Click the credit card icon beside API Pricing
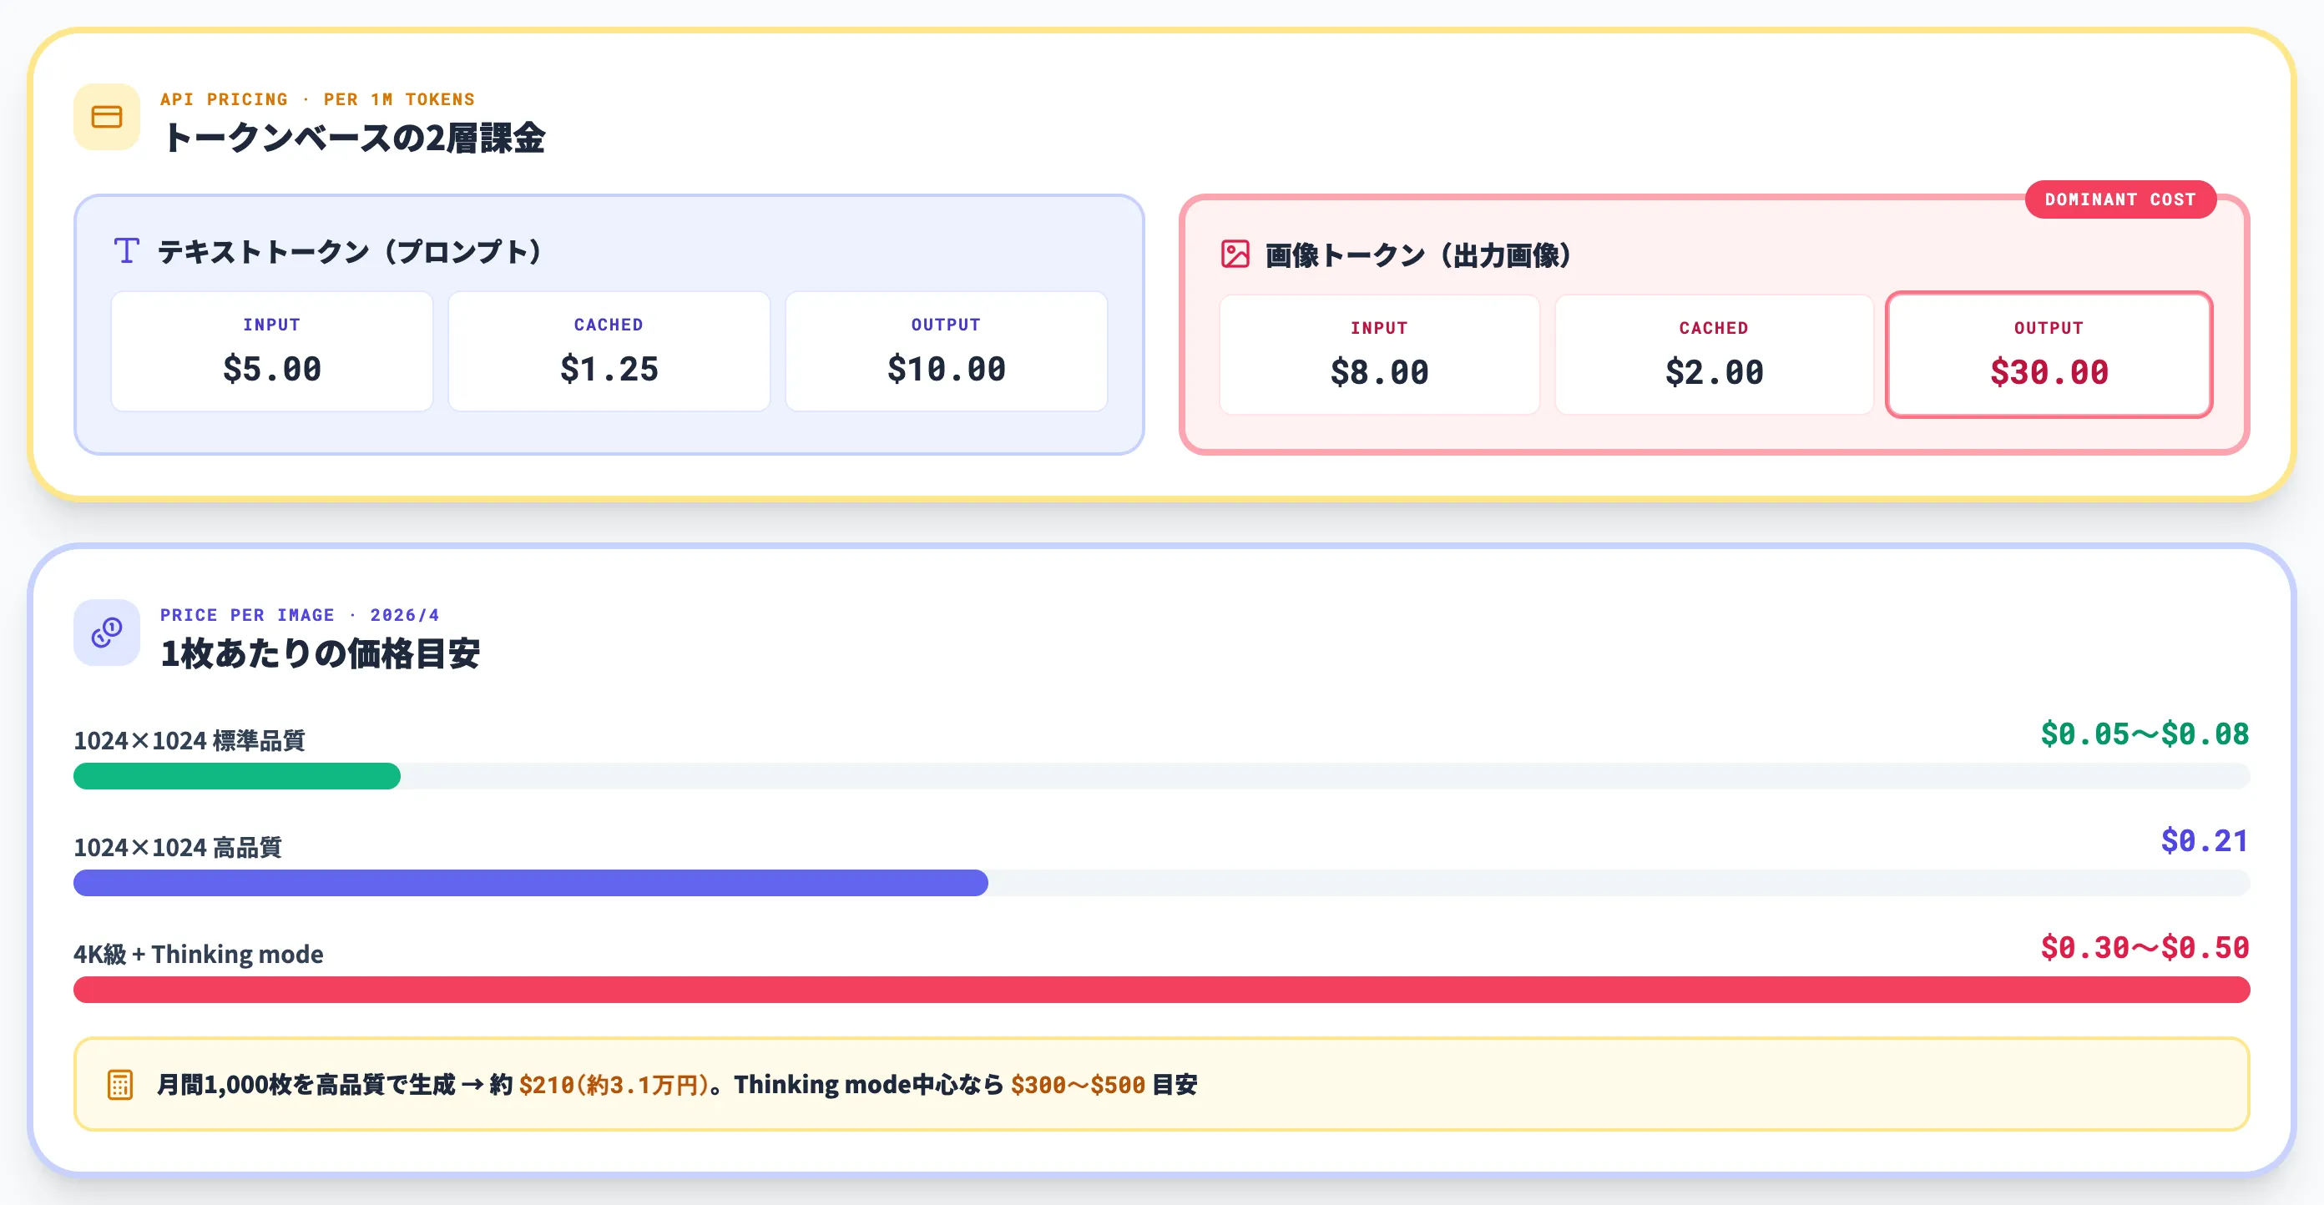This screenshot has width=2324, height=1205. point(107,118)
